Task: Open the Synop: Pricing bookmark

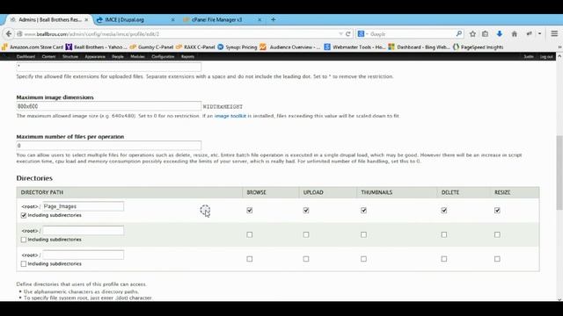Action: pos(238,47)
